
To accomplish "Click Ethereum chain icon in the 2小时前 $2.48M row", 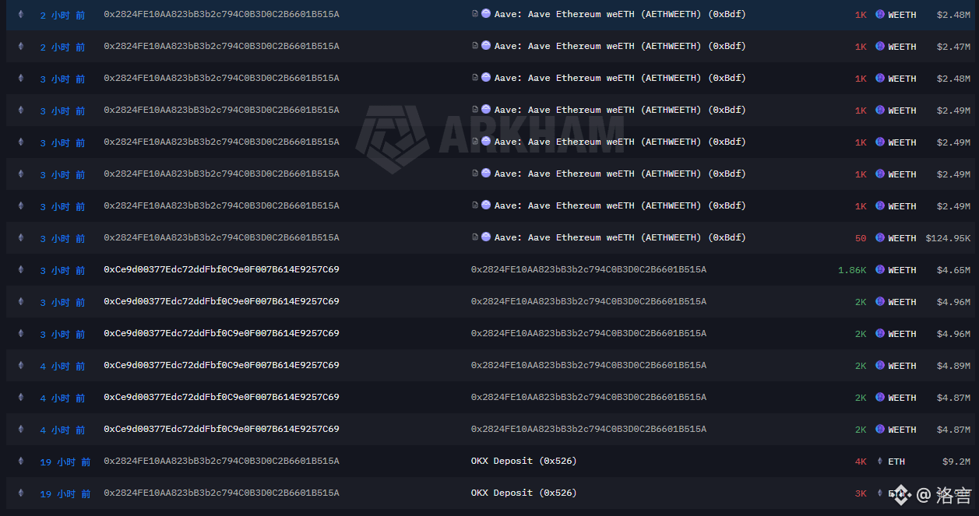I will (21, 15).
